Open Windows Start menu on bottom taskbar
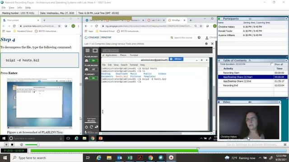Image resolution: width=289 pixels, height=162 pixels. click(5, 158)
